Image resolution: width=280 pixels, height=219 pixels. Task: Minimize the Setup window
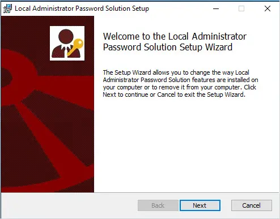click(216, 8)
